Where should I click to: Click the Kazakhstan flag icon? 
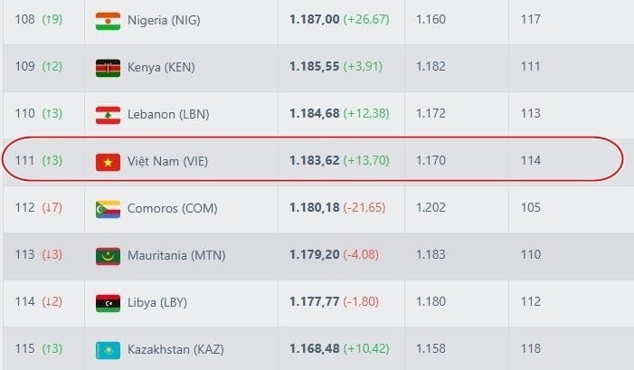108,349
